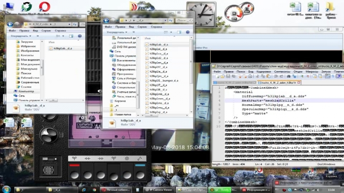The width and height of the screenshot is (344, 193).
Task: Click the Help icon in left Explorer window
Action: 80,36
